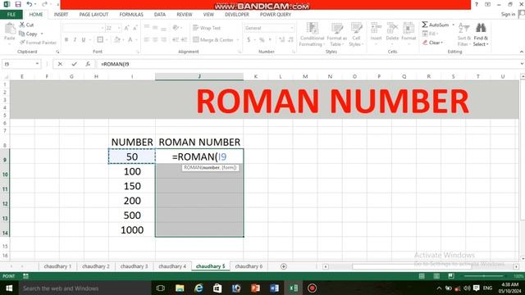Select column K header

coord(255,76)
